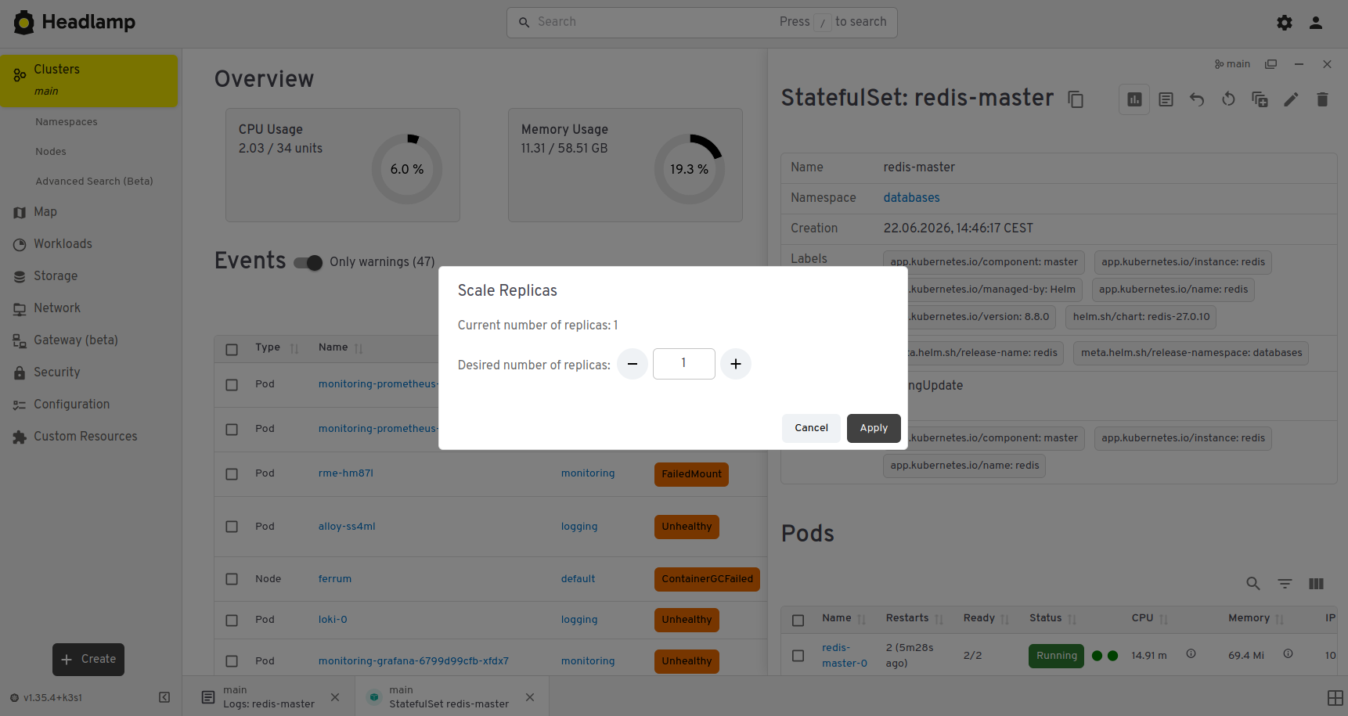Sort Pods by the Ready column arrows

1005,620
